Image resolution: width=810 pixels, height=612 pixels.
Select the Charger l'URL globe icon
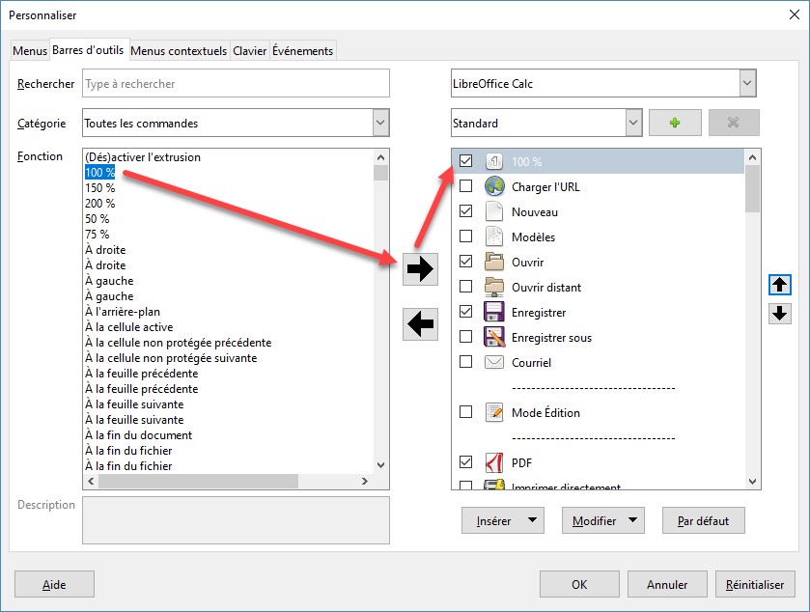pos(494,186)
